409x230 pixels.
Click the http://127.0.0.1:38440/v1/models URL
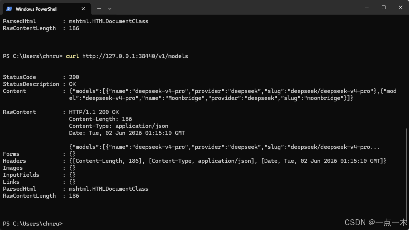click(135, 56)
